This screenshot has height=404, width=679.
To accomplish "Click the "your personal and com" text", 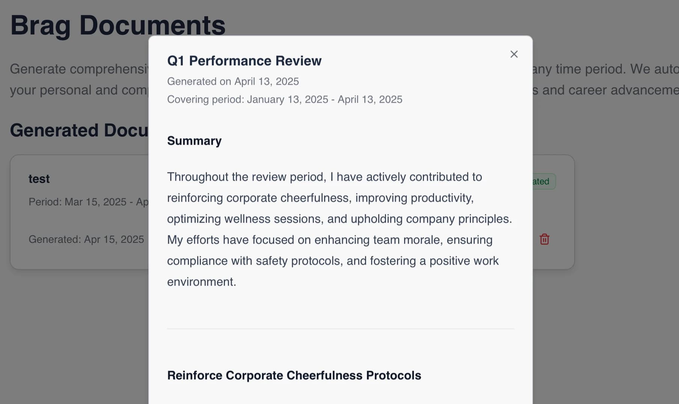I will pos(79,90).
